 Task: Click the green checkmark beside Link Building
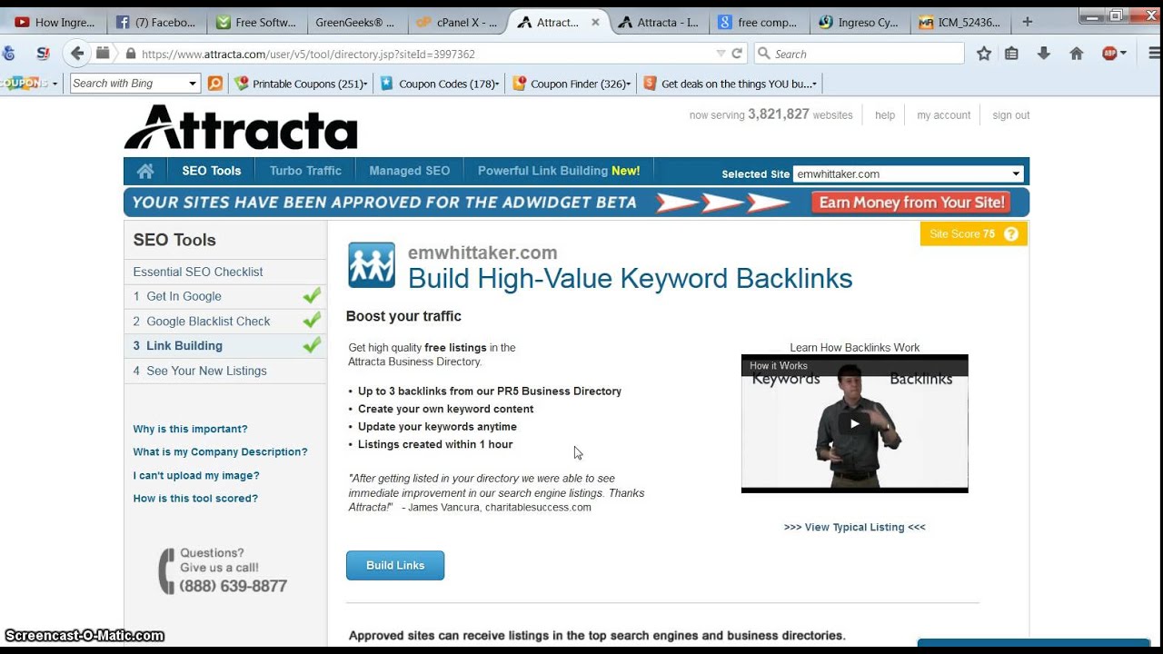(312, 345)
